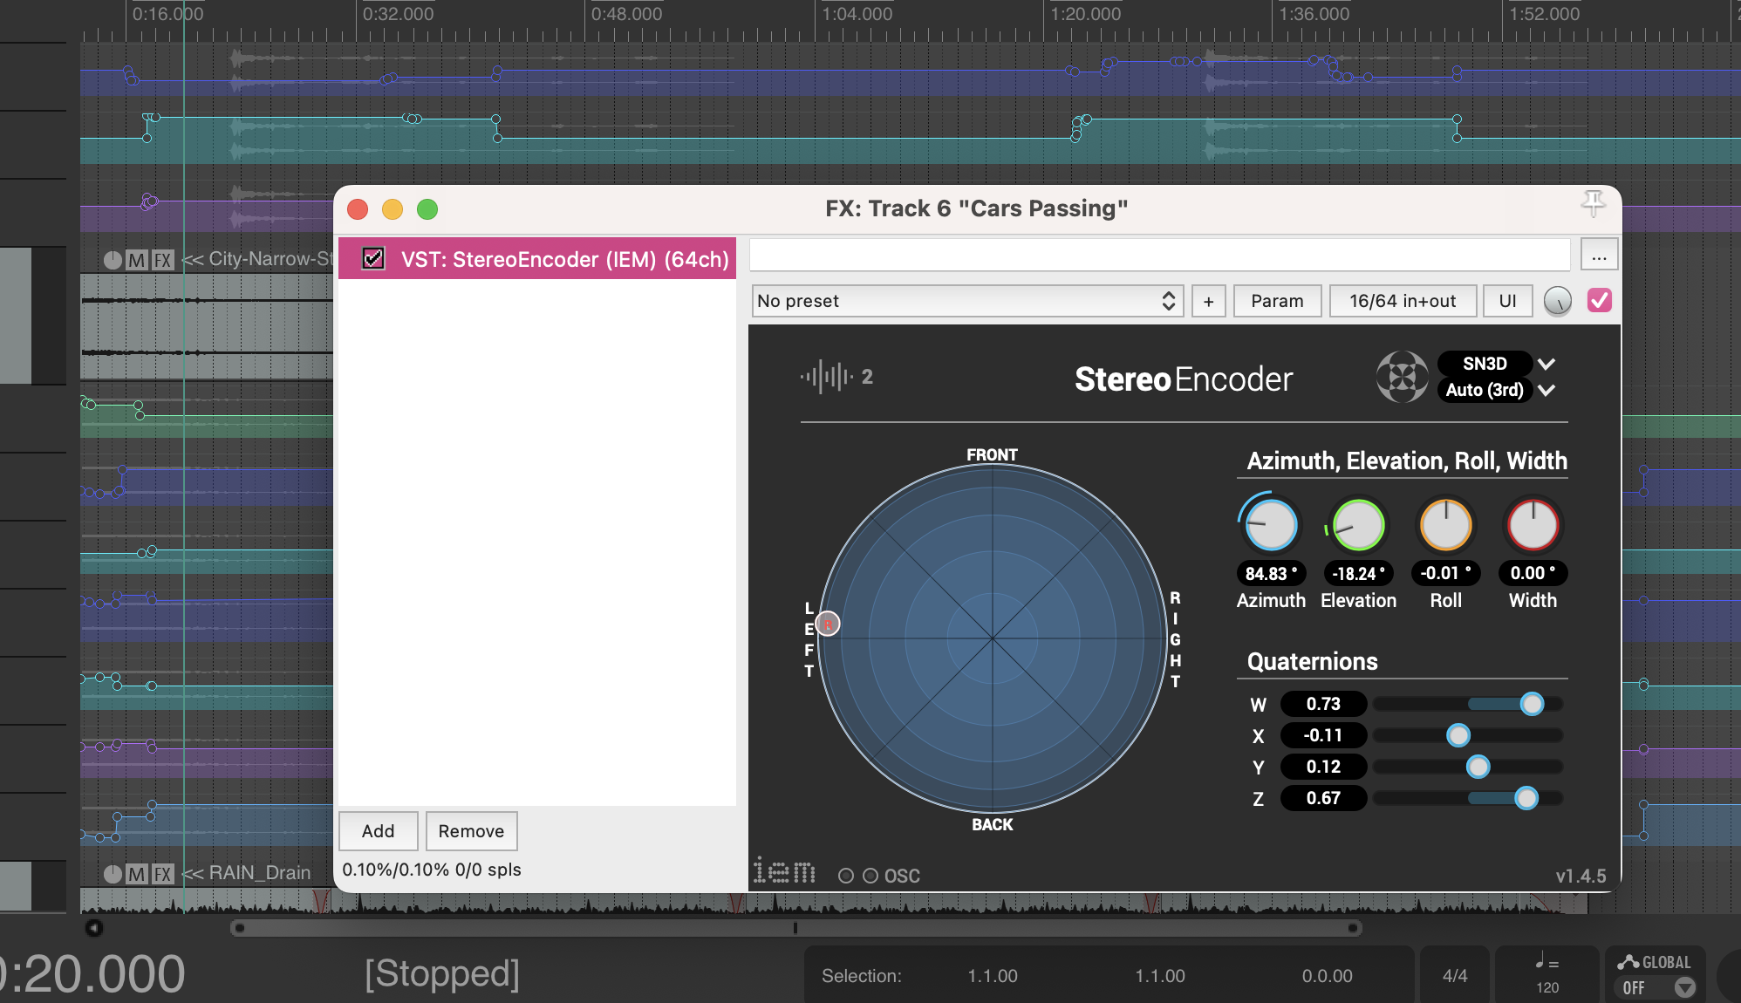Zoom the FX window with green button
Screen dimensions: 1741x1003
click(x=427, y=209)
